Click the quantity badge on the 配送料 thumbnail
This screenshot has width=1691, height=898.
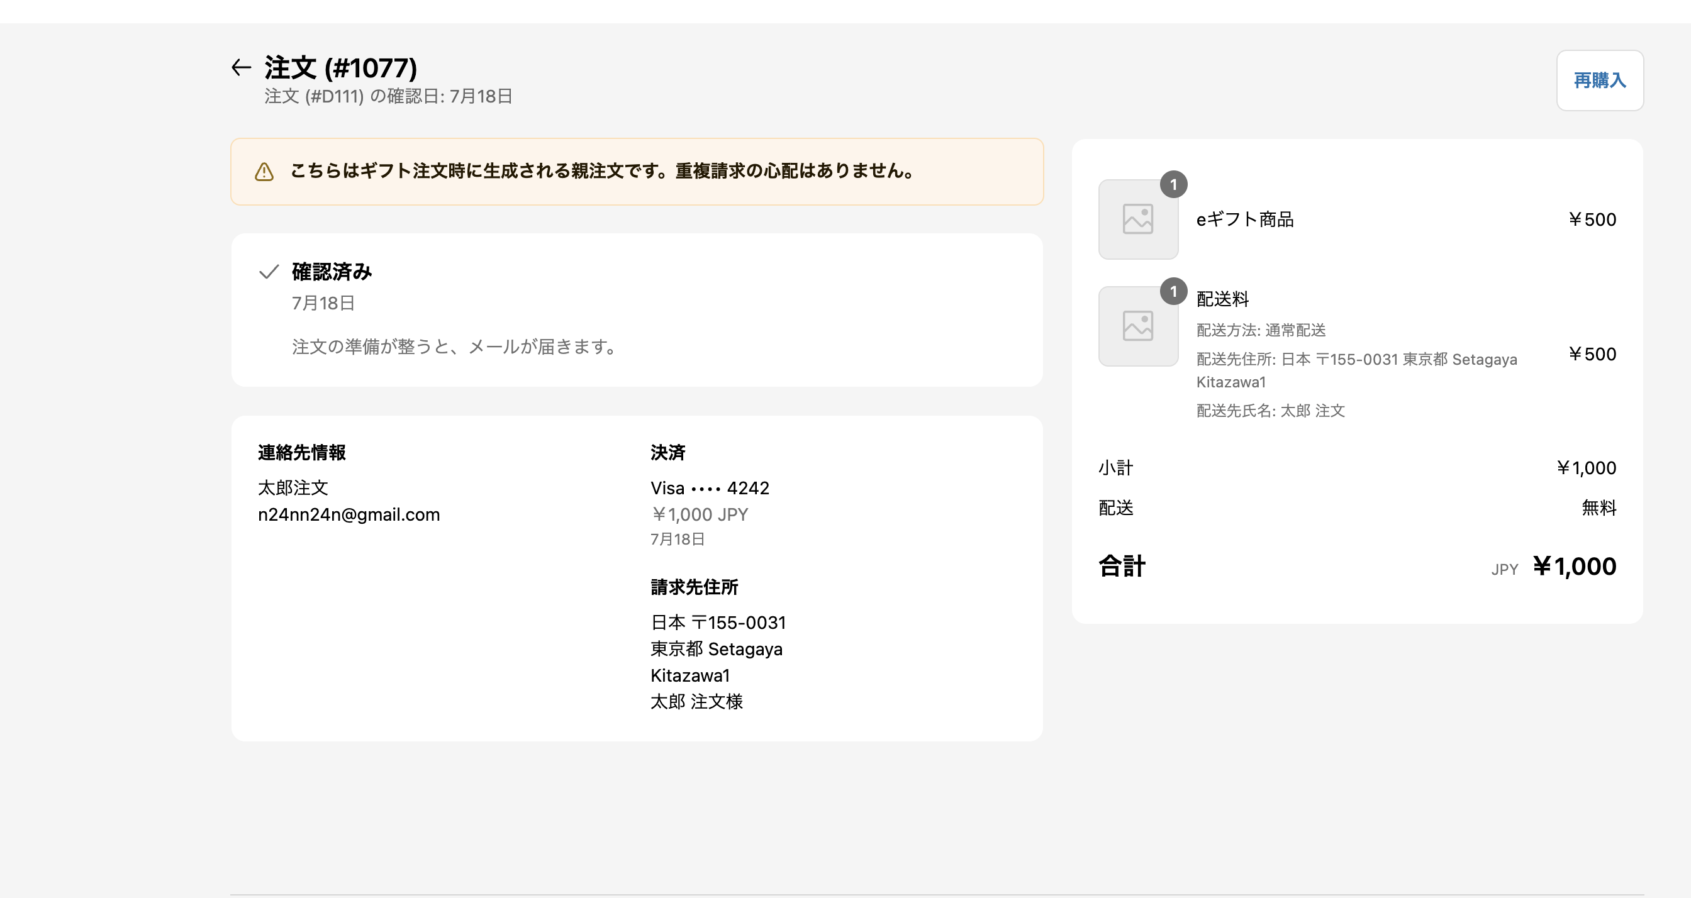1173,291
